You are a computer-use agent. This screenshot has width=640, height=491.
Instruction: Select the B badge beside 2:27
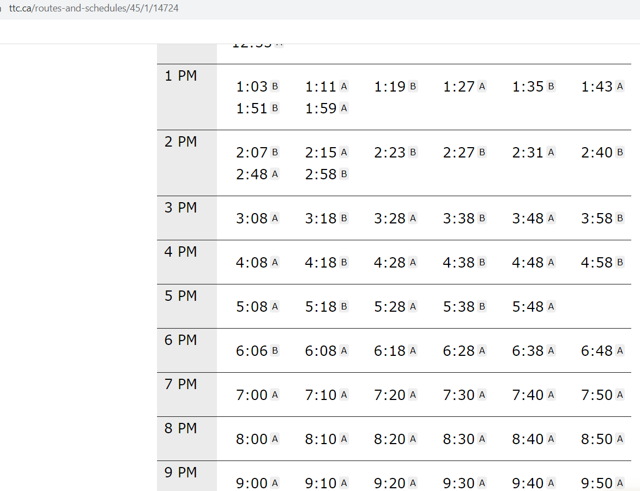click(x=482, y=152)
